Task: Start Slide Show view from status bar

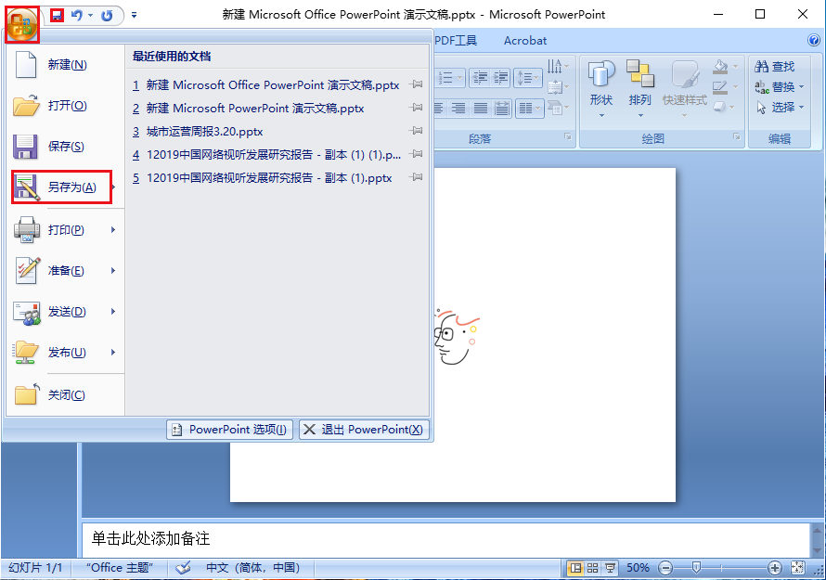Action: [x=610, y=568]
